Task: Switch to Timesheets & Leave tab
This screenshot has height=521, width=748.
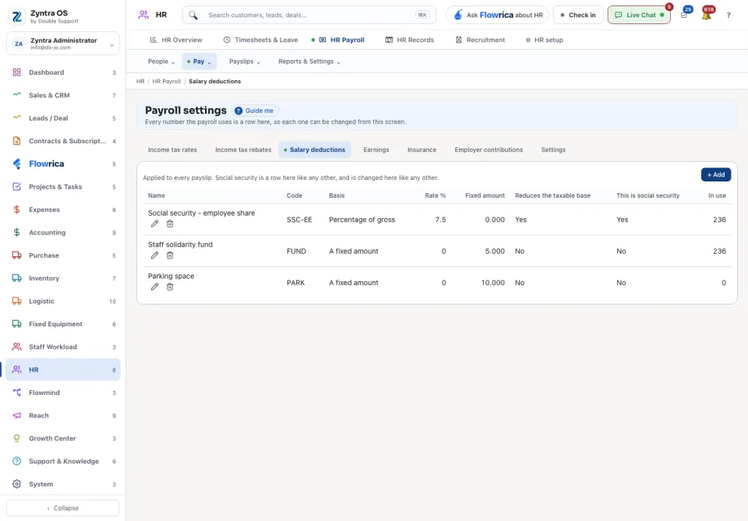Action: (260, 40)
